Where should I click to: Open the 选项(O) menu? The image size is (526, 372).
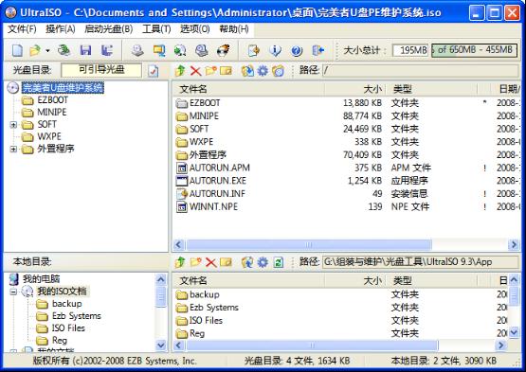[195, 29]
